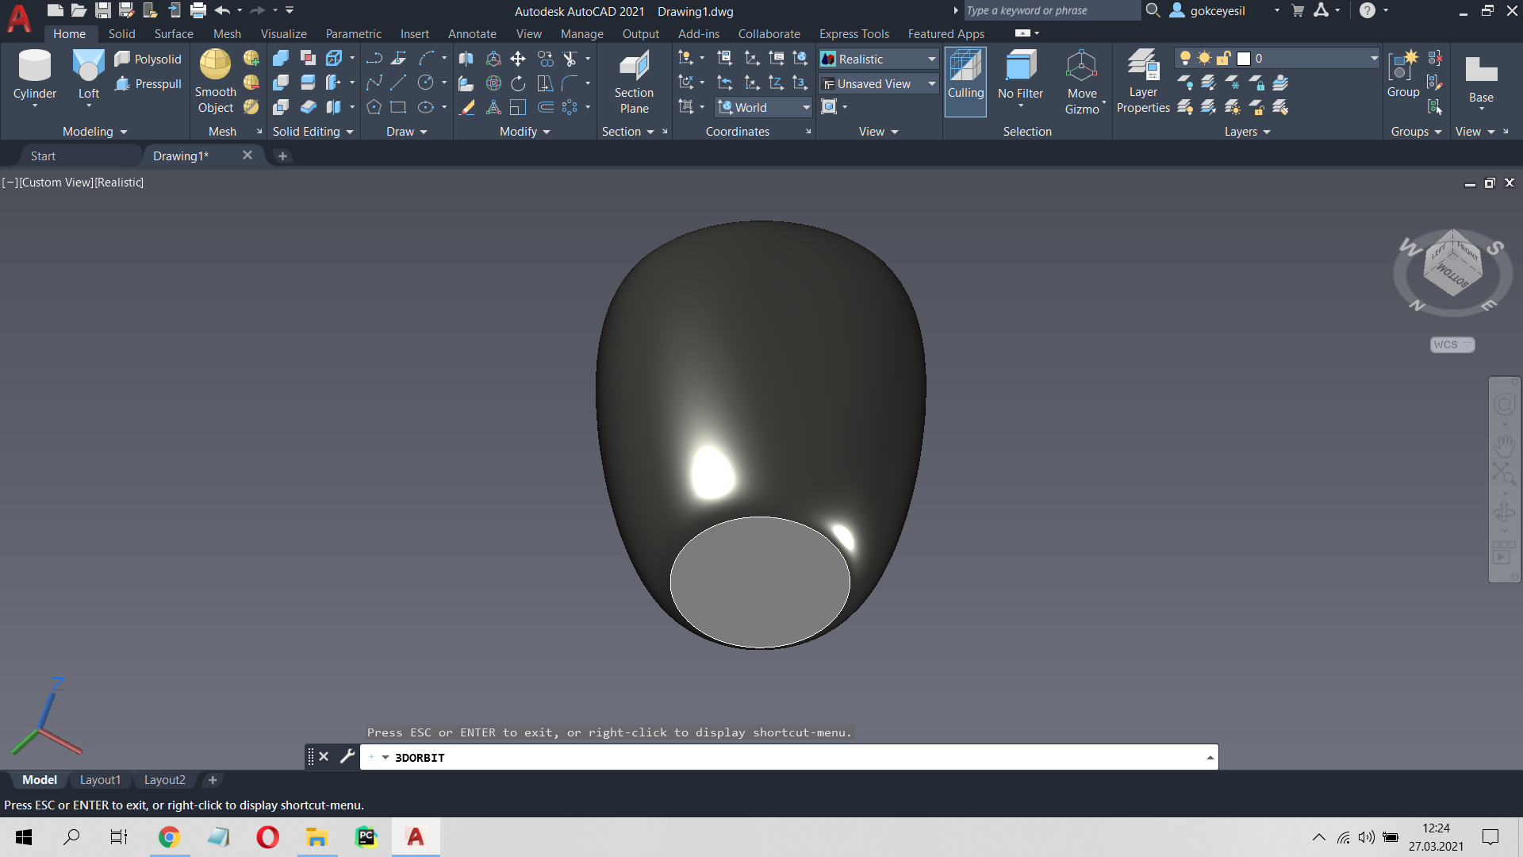
Task: Open the Realistic visual style dropdown
Action: click(x=878, y=60)
